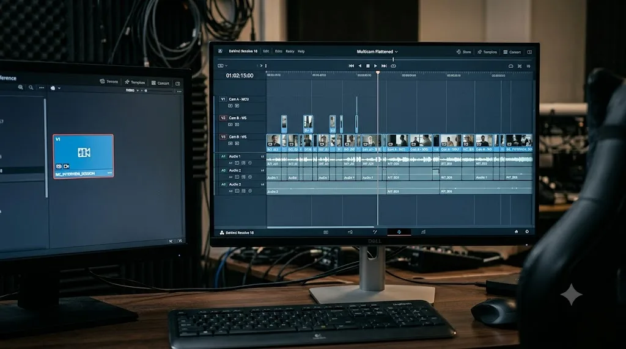Click the Store button on right monitor
The height and width of the screenshot is (349, 626).
[x=464, y=52]
